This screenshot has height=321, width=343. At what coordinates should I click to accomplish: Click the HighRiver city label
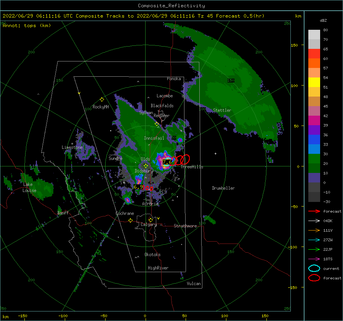pyautogui.click(x=158, y=268)
